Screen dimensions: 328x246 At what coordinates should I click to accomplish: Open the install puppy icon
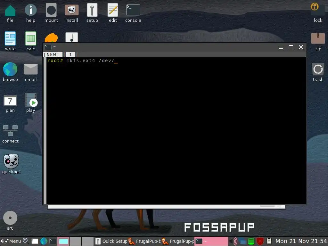(71, 10)
